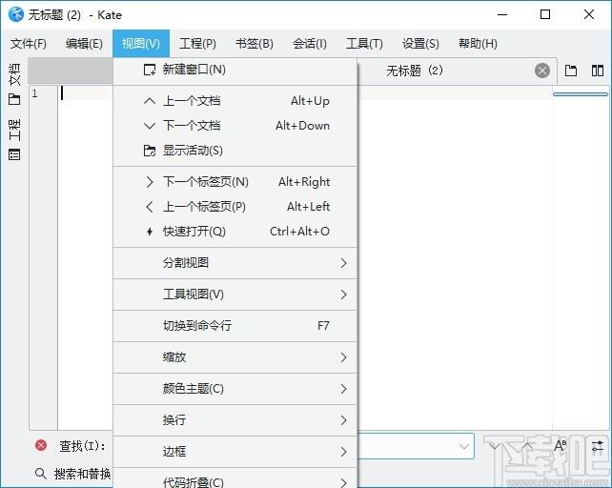Close the 无标题 (2) tab
The width and height of the screenshot is (612, 488).
coord(542,71)
